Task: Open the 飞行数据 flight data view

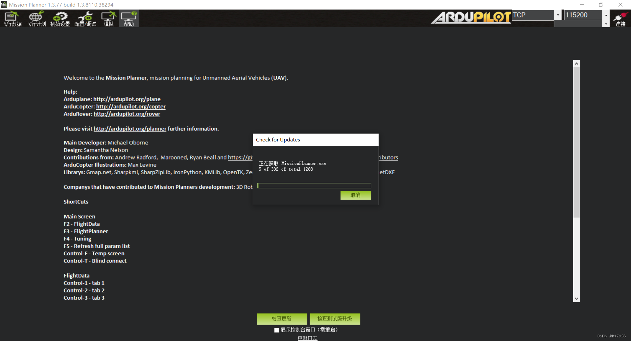Action: 12,19
